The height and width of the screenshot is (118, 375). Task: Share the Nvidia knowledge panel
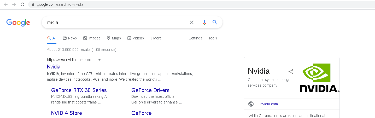click(x=291, y=72)
